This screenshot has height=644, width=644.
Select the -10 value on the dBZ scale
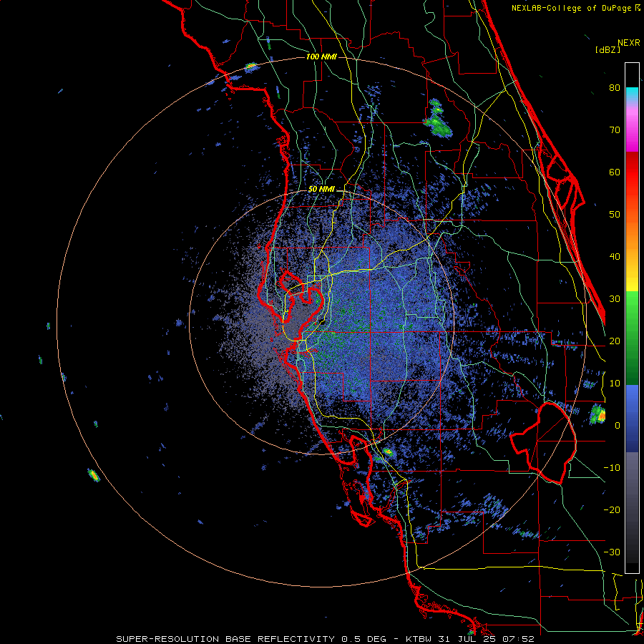[612, 467]
